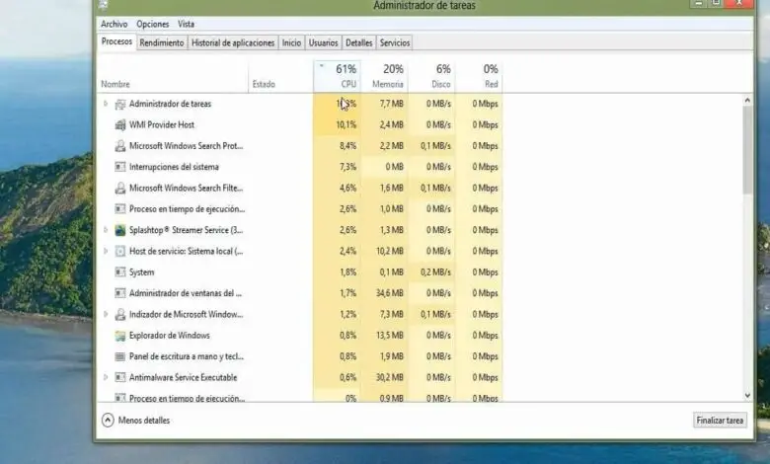
Task: Click the Antimalware Service Executable icon
Action: 120,377
